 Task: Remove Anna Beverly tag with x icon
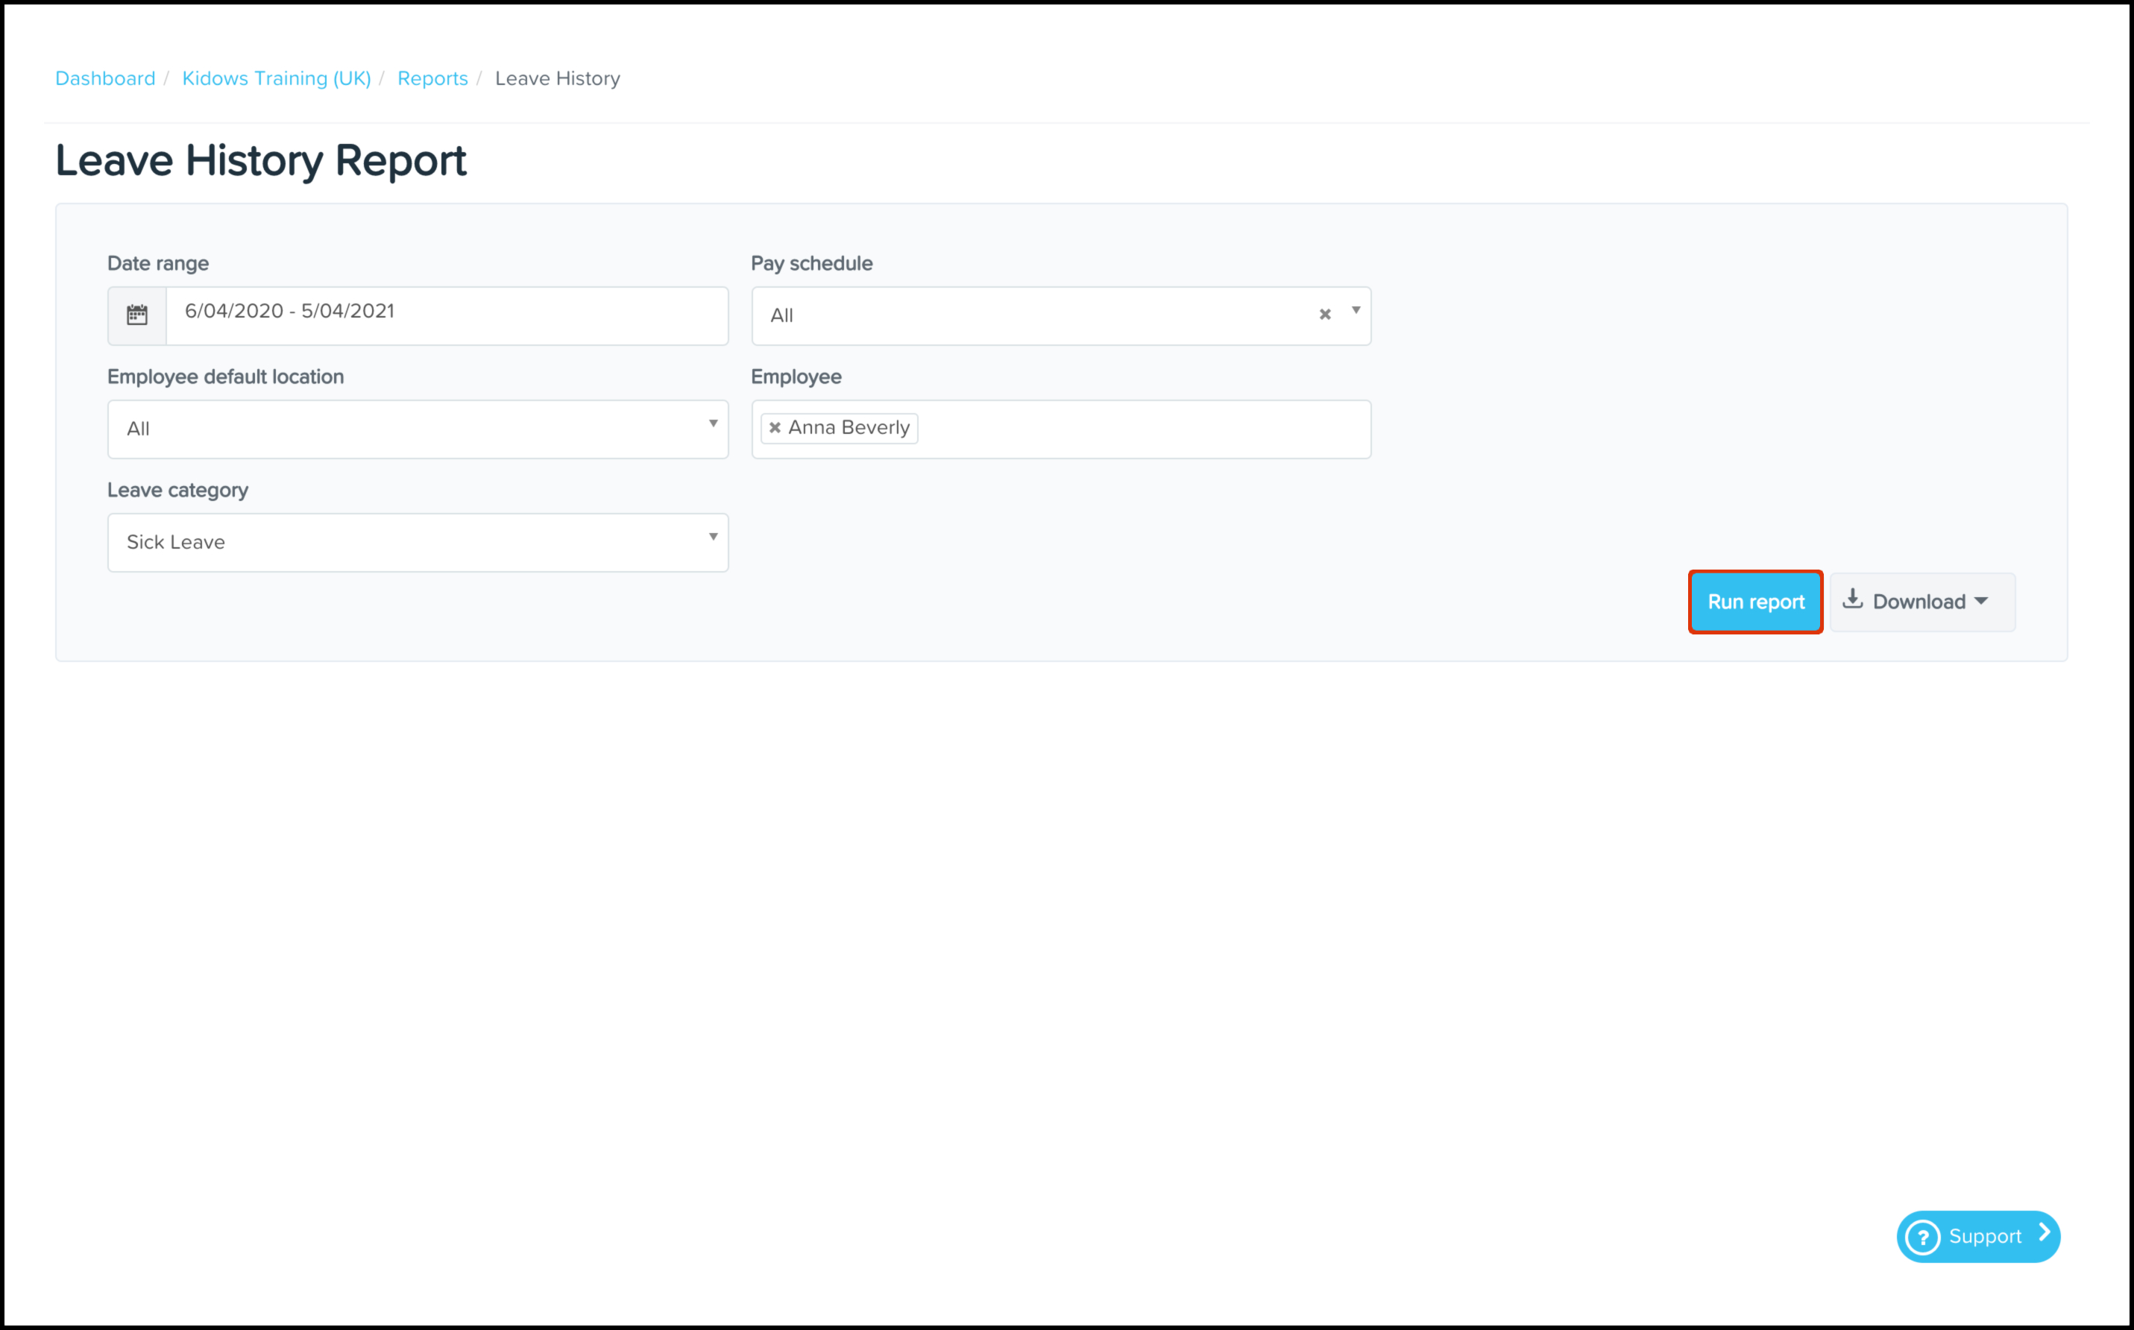pyautogui.click(x=775, y=427)
